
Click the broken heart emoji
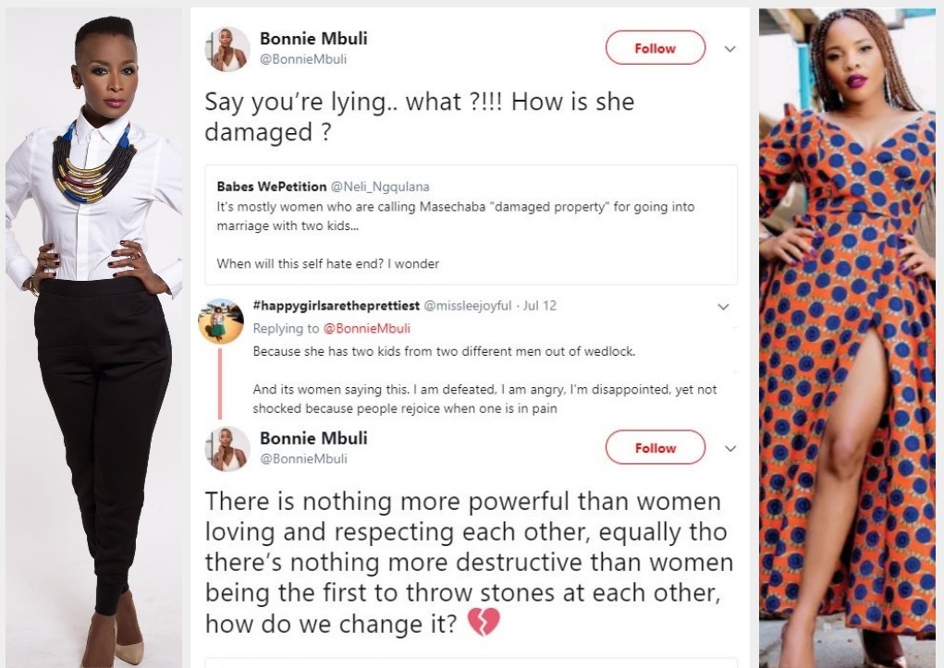click(484, 624)
